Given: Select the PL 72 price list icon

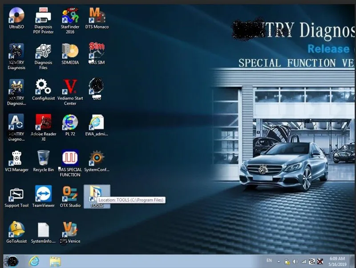Looking at the screenshot, I should coord(70,125).
